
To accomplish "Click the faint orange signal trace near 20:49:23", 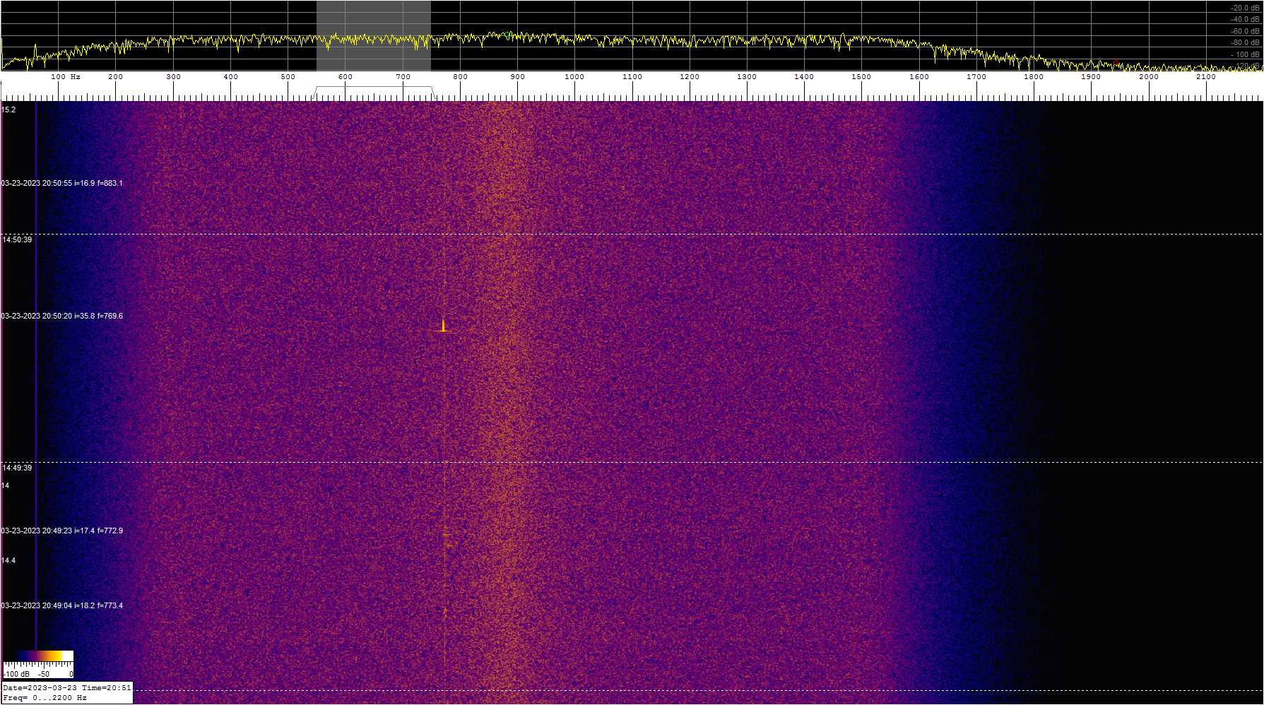I will point(447,535).
